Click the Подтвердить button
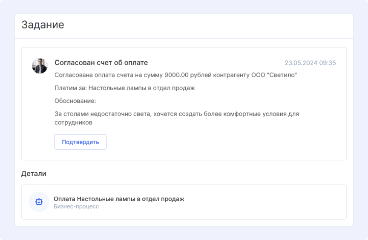This screenshot has height=240, width=368. (x=80, y=142)
